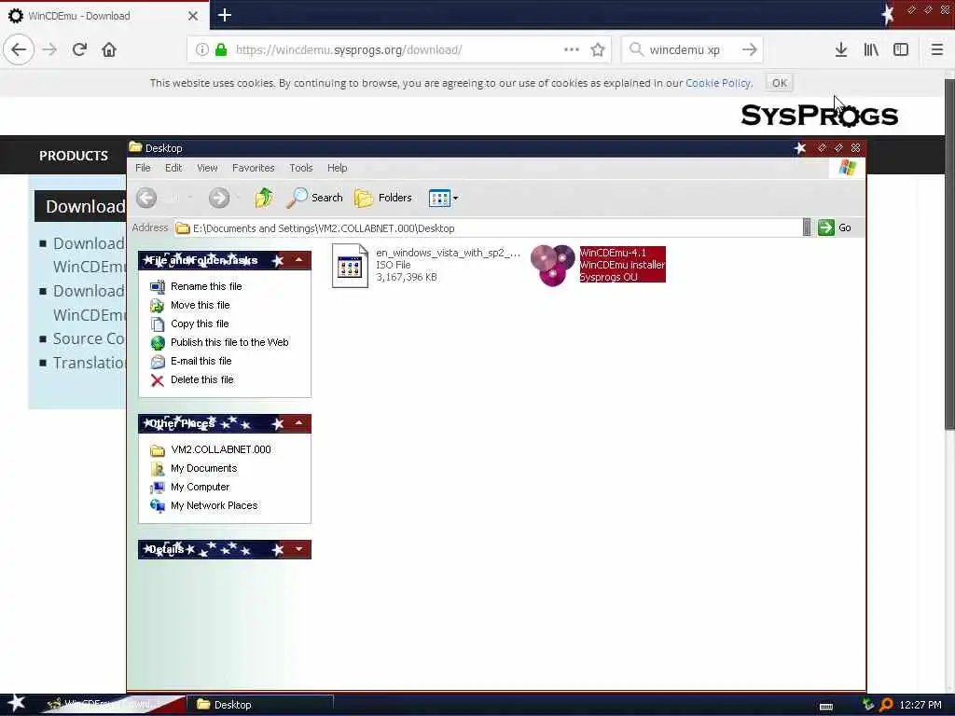Viewport: 955px width, 716px height.
Task: Click Firefox page vertical scrollbar
Action: (x=949, y=255)
